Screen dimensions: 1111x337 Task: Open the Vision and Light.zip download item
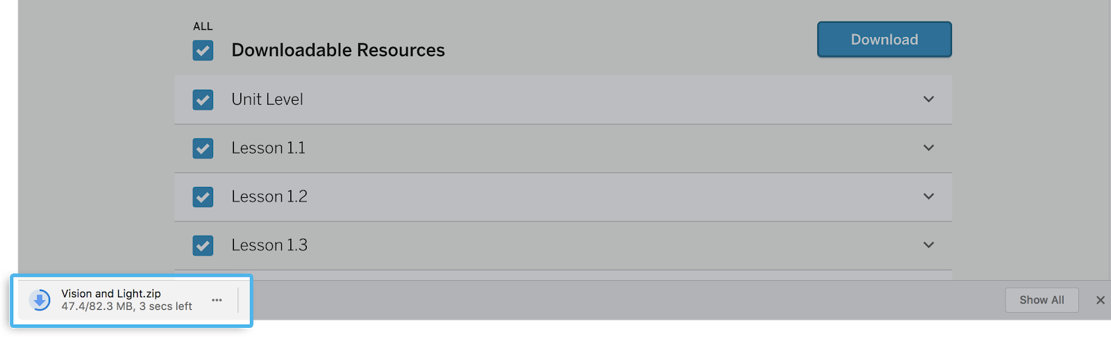[126, 300]
